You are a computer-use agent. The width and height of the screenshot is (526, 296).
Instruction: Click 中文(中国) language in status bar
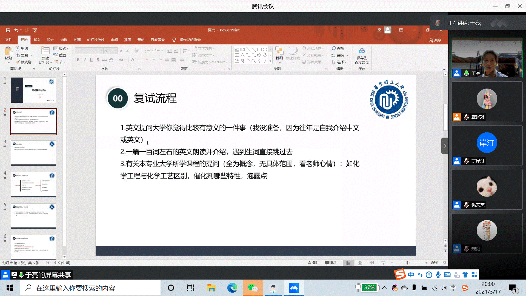62,263
